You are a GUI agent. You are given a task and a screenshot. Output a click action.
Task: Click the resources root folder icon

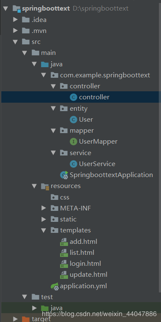coord(45,186)
